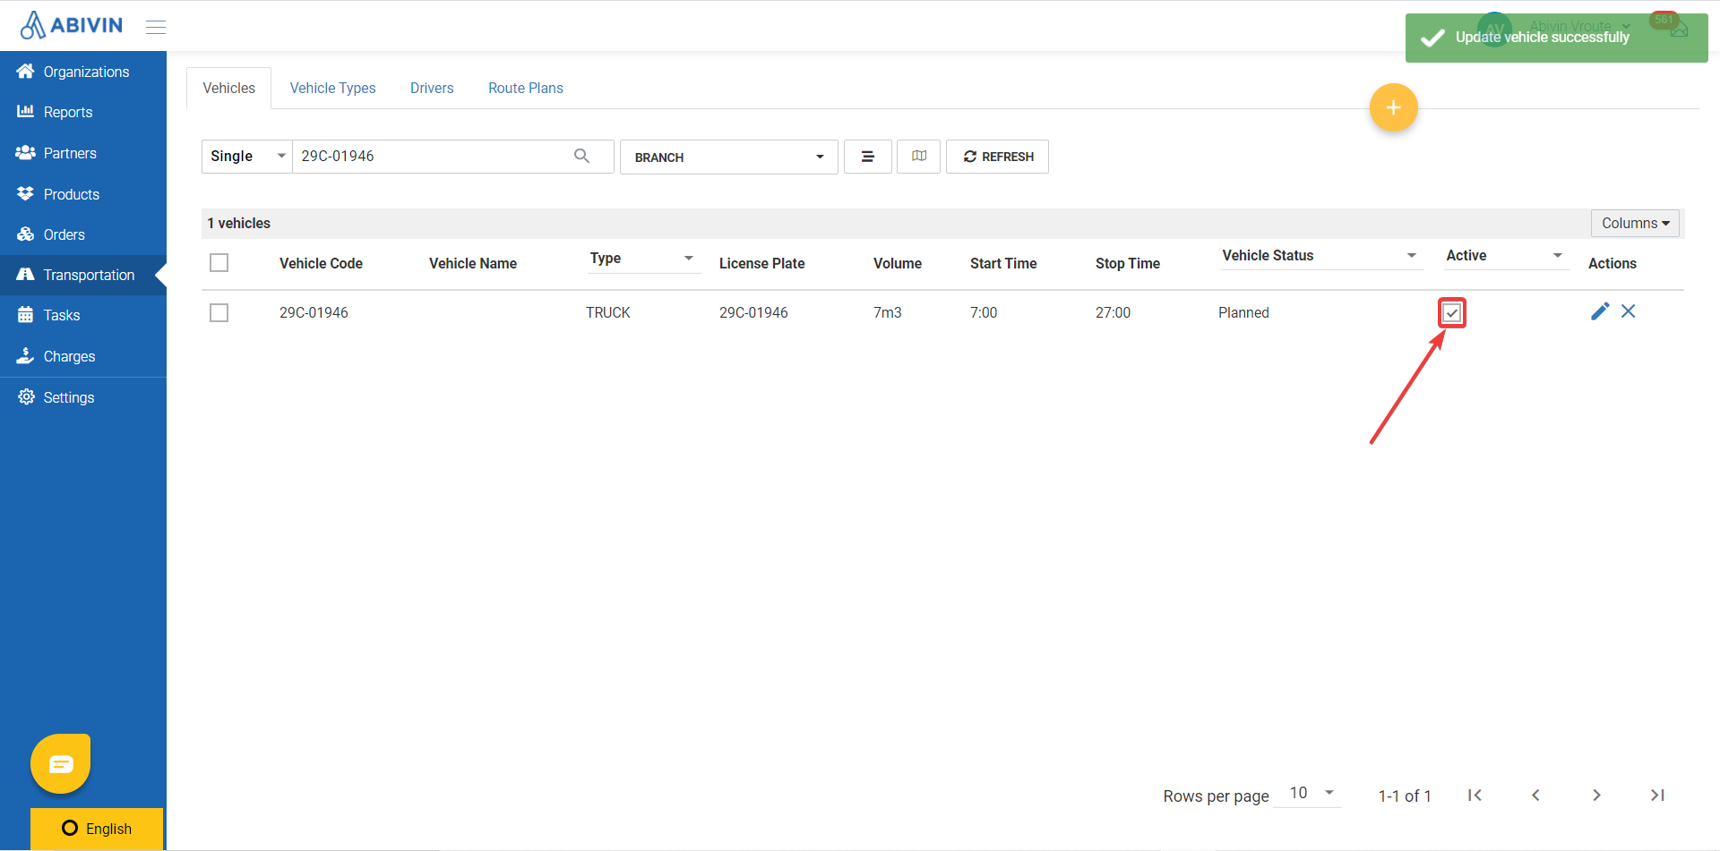Open the Active column filter dropdown
This screenshot has width=1720, height=851.
click(1505, 256)
